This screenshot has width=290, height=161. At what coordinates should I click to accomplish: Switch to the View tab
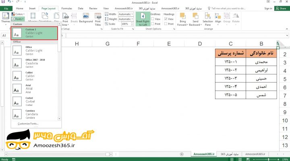106,8
